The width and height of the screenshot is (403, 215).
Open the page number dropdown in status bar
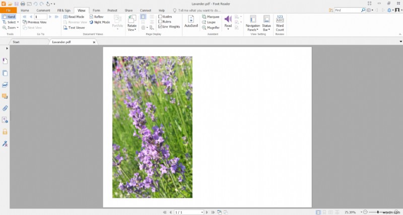(x=202, y=212)
